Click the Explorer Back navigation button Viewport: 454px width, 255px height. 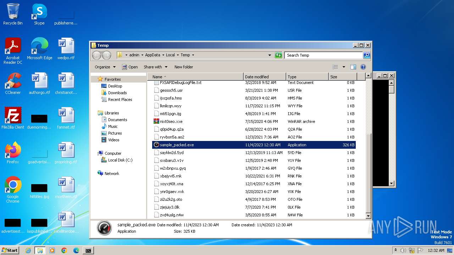[x=96, y=55]
